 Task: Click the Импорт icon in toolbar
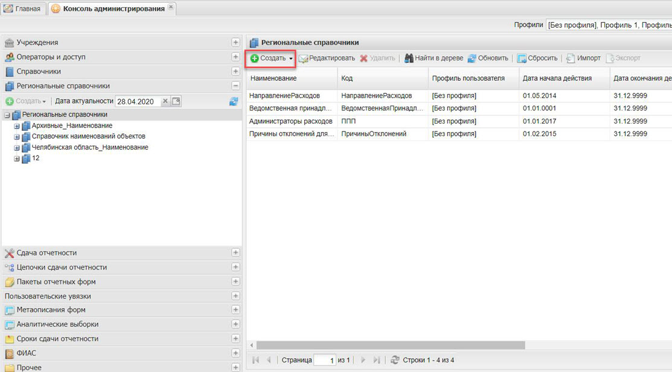[570, 58]
